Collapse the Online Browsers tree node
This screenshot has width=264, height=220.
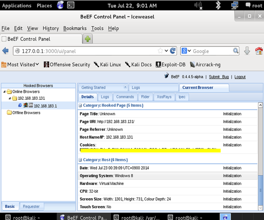(5, 91)
